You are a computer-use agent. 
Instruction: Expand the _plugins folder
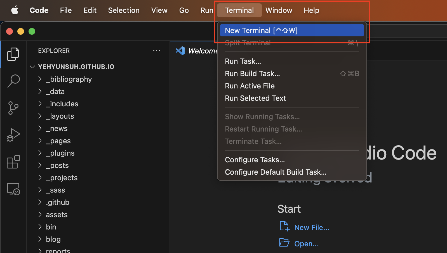point(40,153)
